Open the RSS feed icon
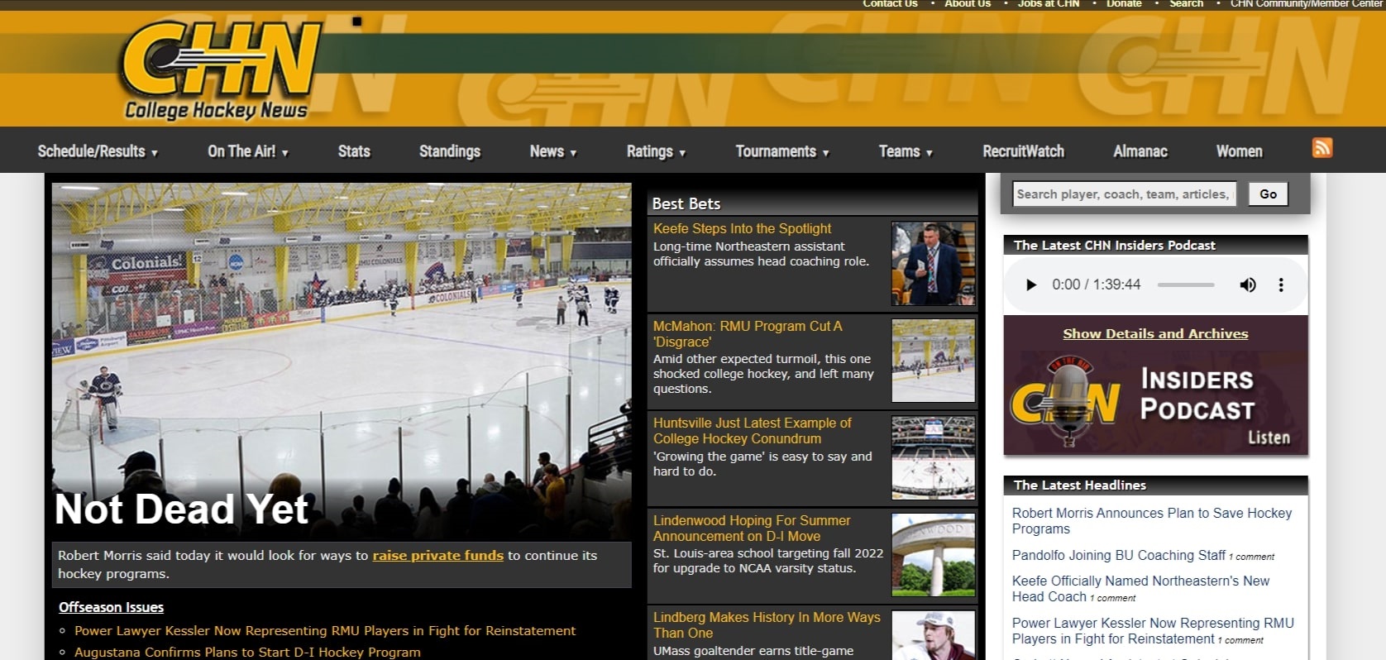Screen dimensions: 1386x660 (x=1321, y=148)
